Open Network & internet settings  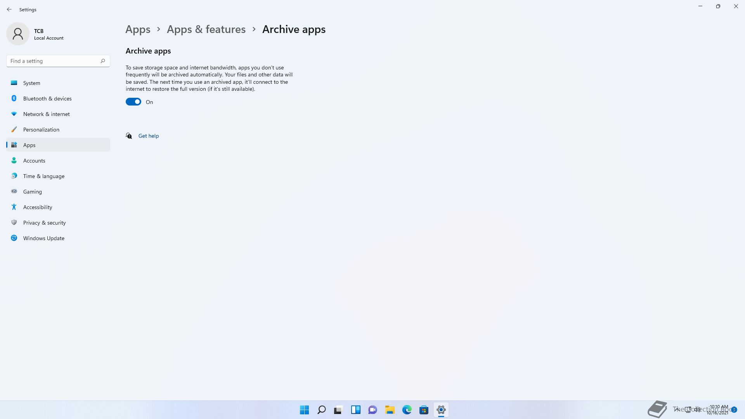pyautogui.click(x=46, y=114)
